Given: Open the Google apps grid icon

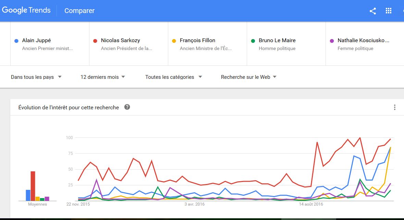Looking at the screenshot, I should pyautogui.click(x=389, y=11).
